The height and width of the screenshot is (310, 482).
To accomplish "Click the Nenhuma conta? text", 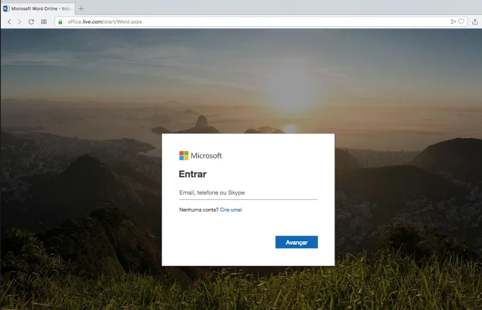I will pyautogui.click(x=199, y=210).
